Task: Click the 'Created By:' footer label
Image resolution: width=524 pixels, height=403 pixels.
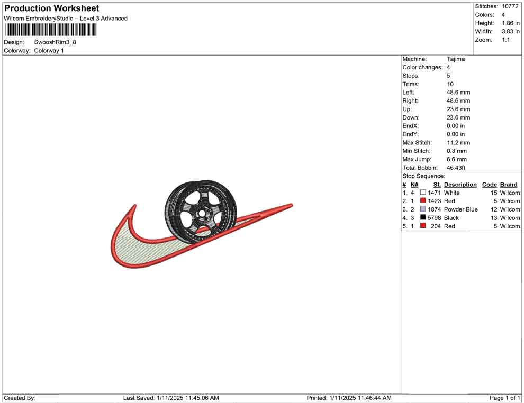Action: click(20, 398)
